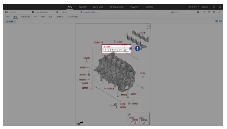
Task: Select part label 21171E
Action: point(142,33)
